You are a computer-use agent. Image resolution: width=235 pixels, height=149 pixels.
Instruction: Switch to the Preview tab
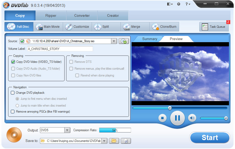click(x=176, y=39)
